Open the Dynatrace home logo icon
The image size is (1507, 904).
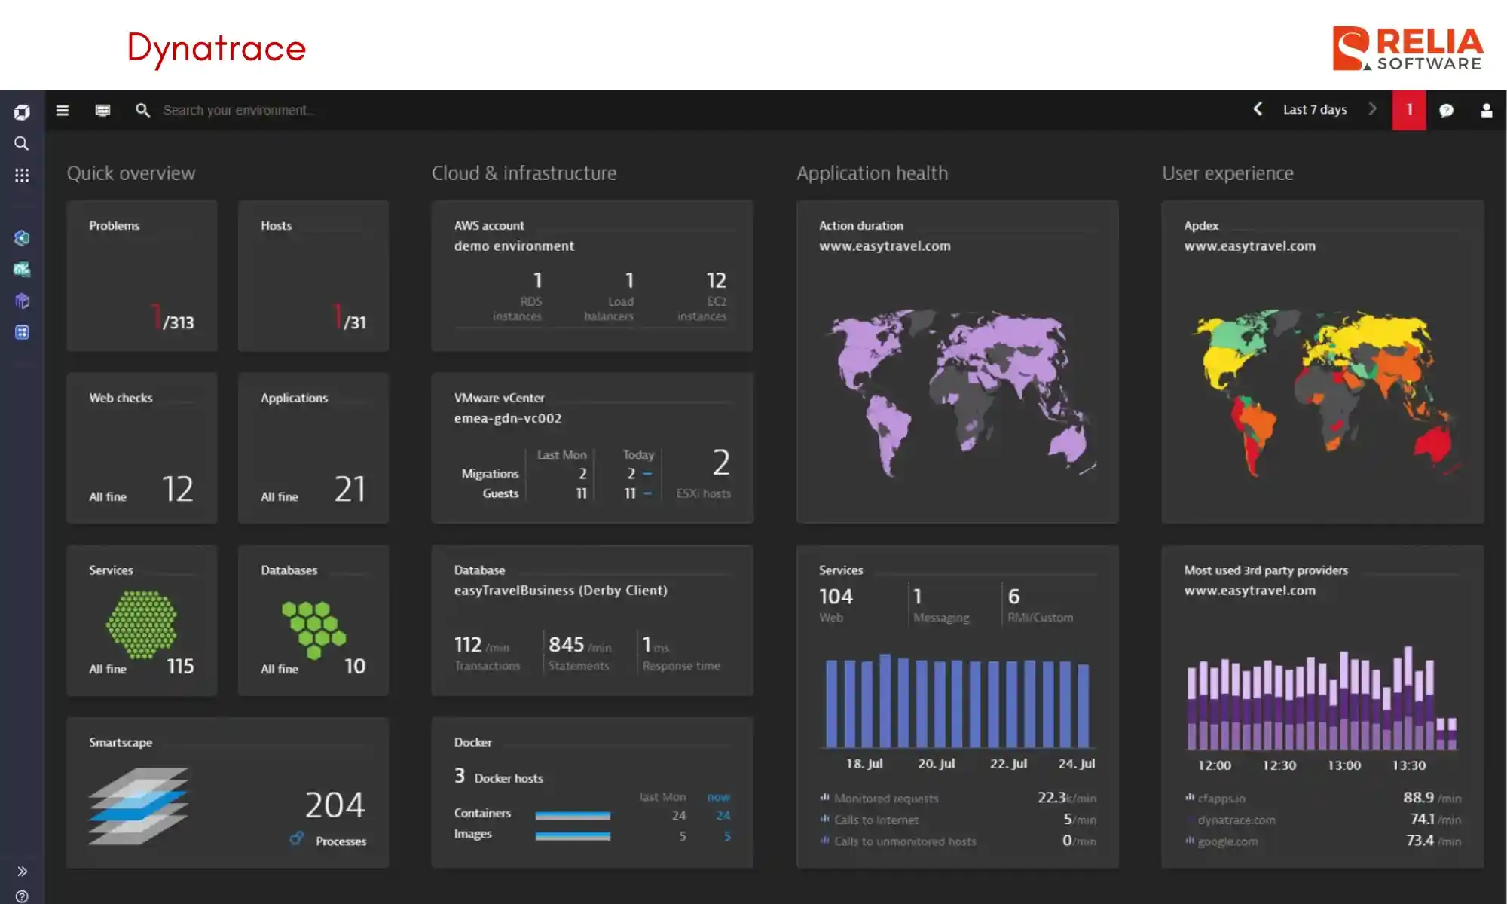point(22,111)
